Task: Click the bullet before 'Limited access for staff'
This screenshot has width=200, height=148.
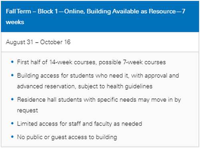Action: tap(12, 123)
